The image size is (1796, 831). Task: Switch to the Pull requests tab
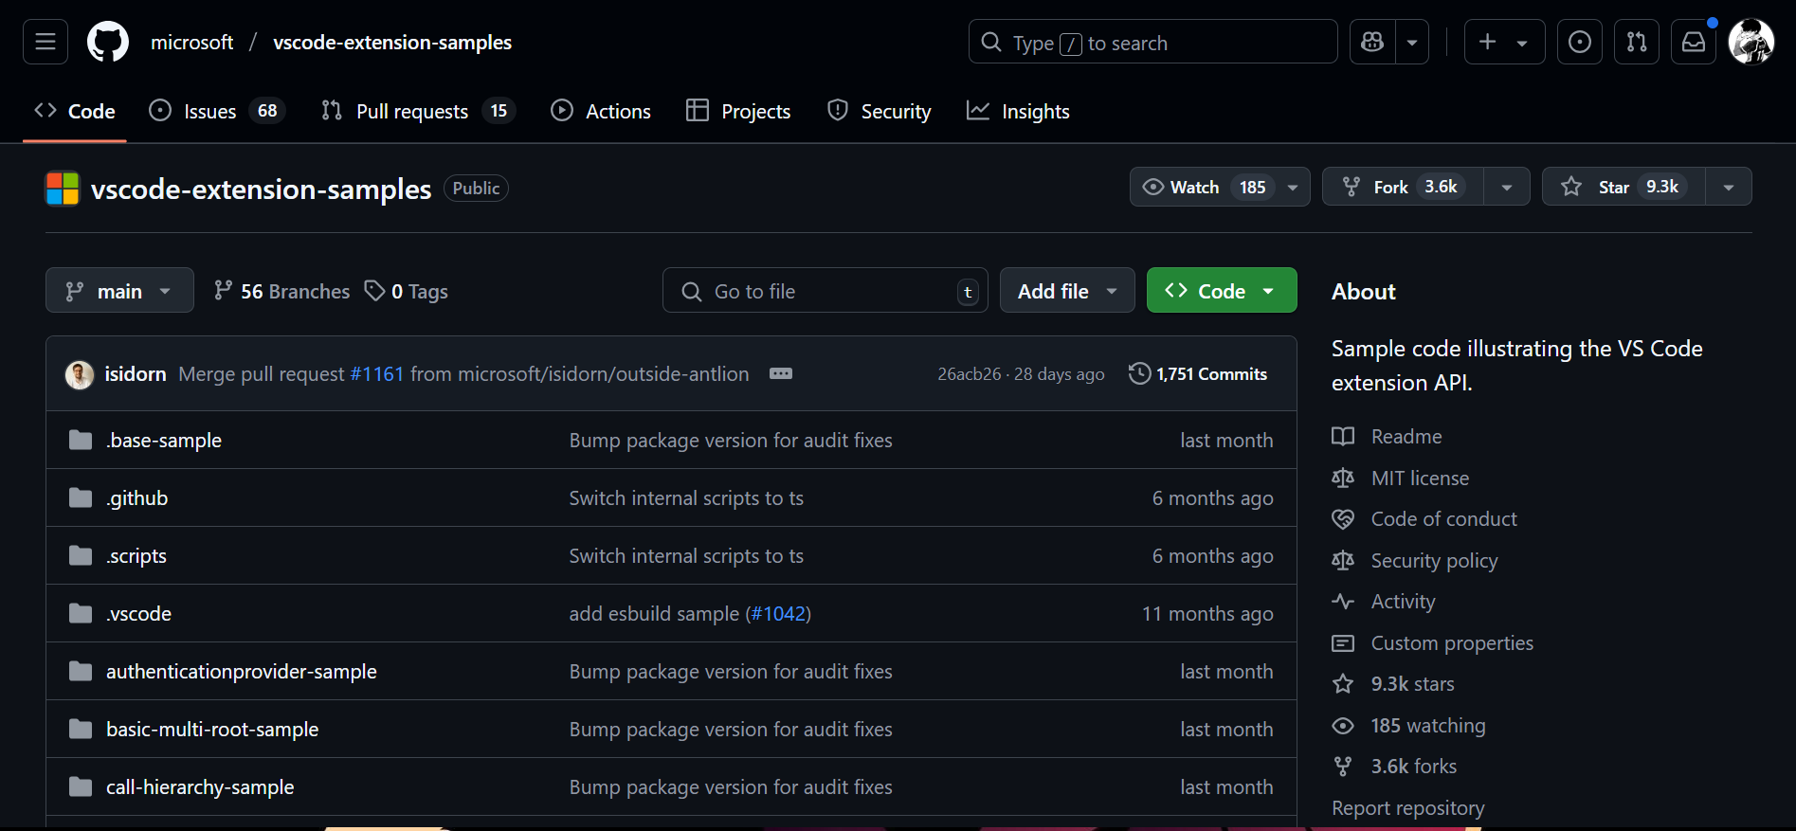[418, 111]
